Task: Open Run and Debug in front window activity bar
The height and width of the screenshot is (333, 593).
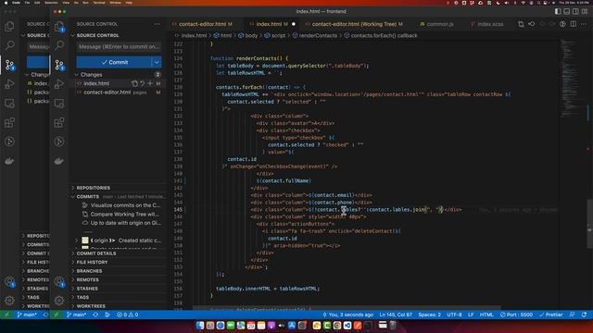Action: pyautogui.click(x=59, y=84)
